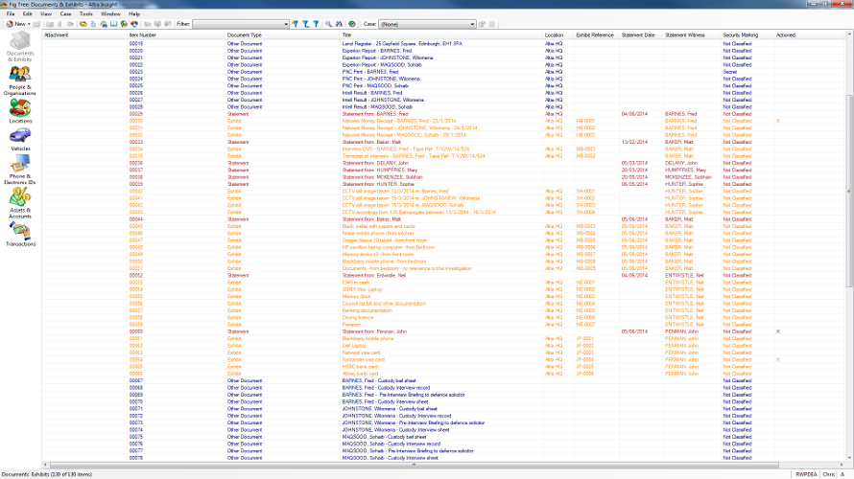Select 'JOHNSTONE, Wilomena - Custody interview record' row
The image size is (854, 479).
[x=442, y=416]
